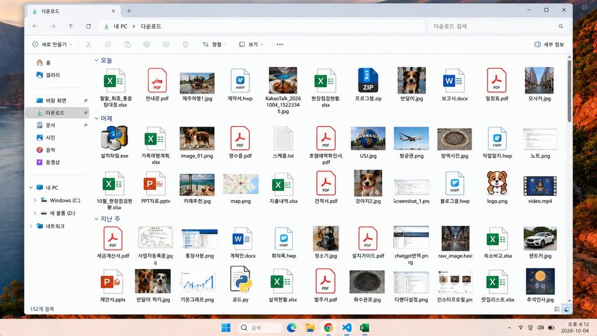
Task: Collapse the 어제 group
Action: click(96, 118)
